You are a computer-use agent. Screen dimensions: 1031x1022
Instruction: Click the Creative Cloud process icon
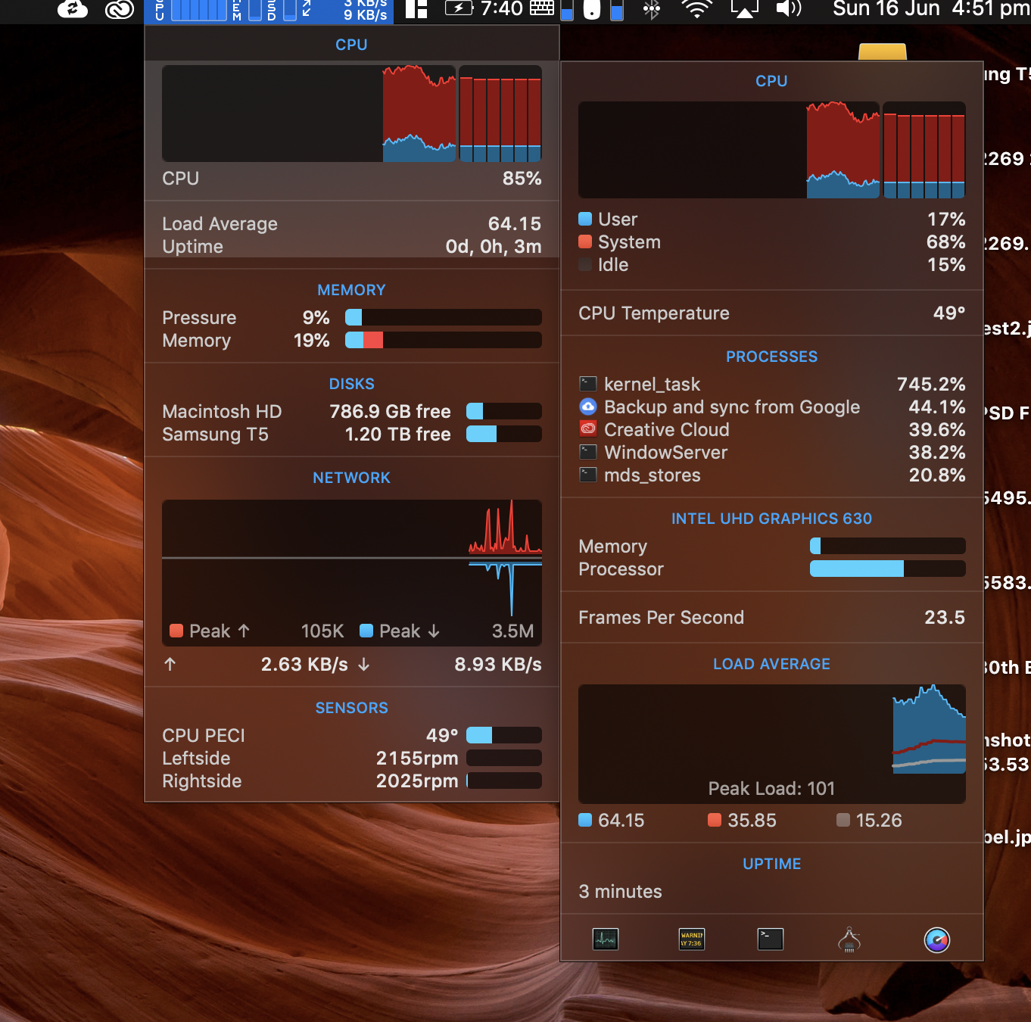[588, 429]
